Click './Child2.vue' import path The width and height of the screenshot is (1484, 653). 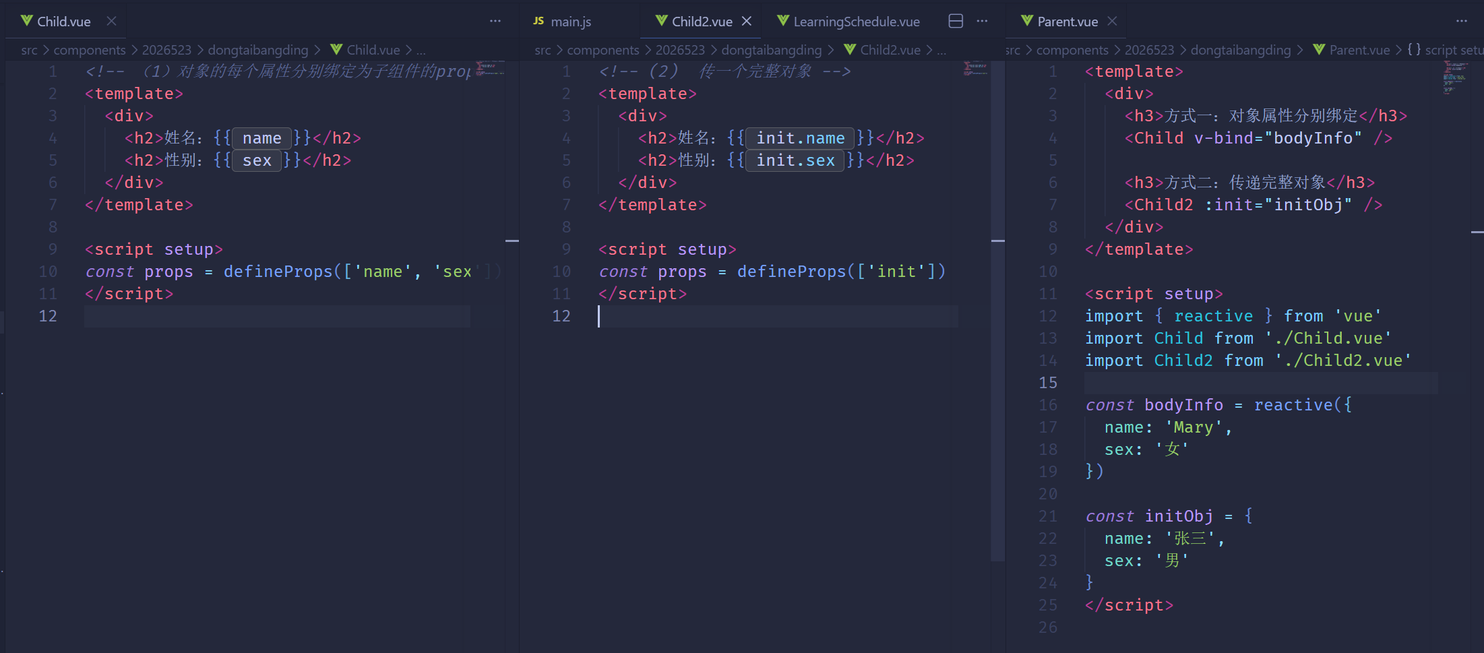pos(1343,361)
